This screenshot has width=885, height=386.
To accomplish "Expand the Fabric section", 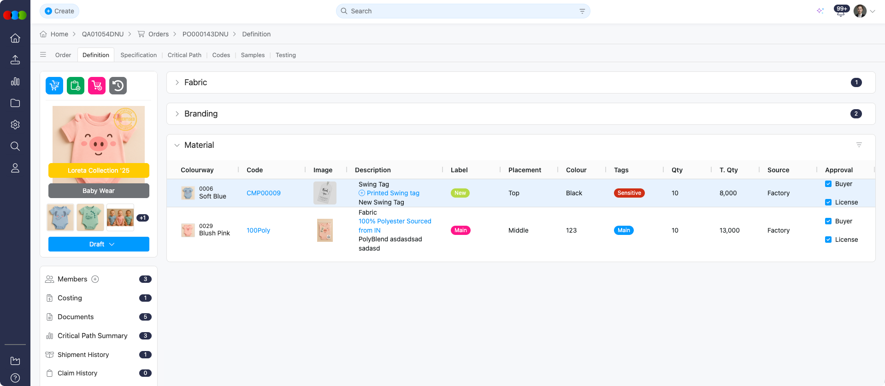I will pyautogui.click(x=177, y=82).
